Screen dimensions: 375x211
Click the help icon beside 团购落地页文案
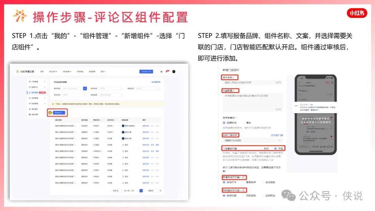[243, 190]
